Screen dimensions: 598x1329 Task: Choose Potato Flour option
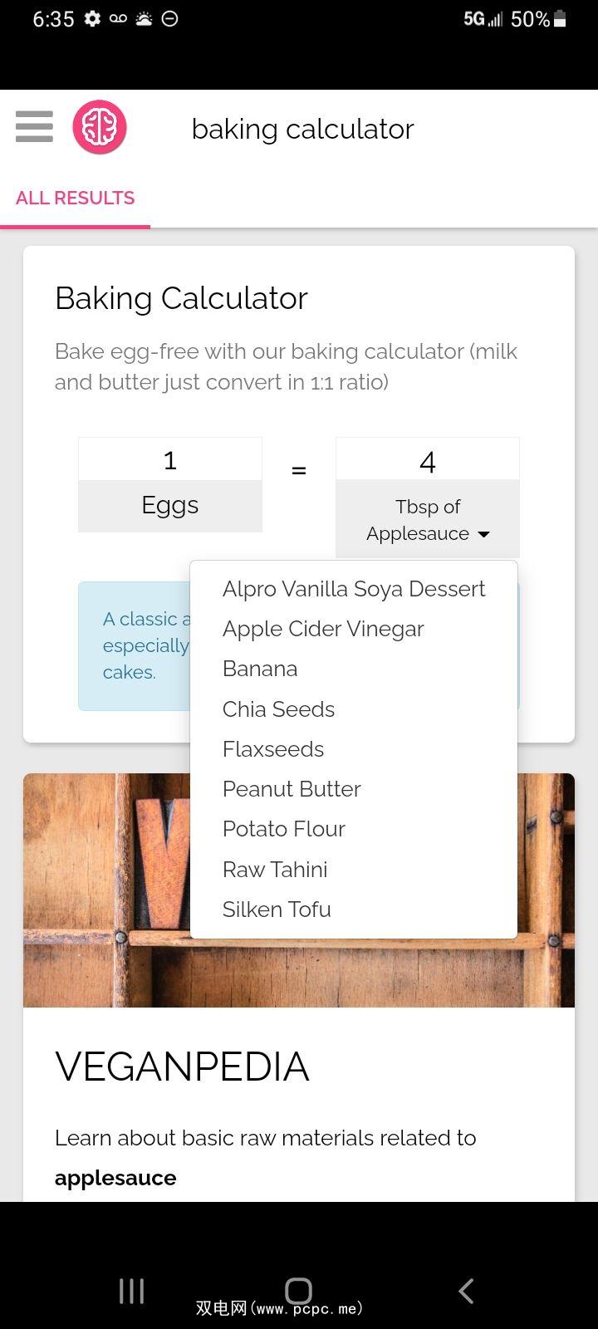coord(283,829)
